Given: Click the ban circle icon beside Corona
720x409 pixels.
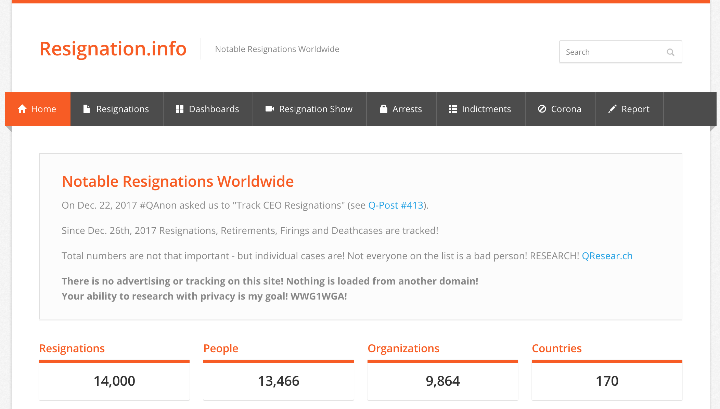Looking at the screenshot, I should [542, 109].
